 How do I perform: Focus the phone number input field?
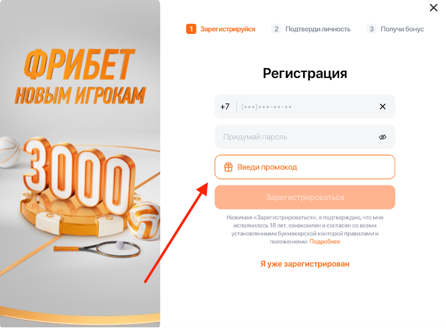(307, 107)
